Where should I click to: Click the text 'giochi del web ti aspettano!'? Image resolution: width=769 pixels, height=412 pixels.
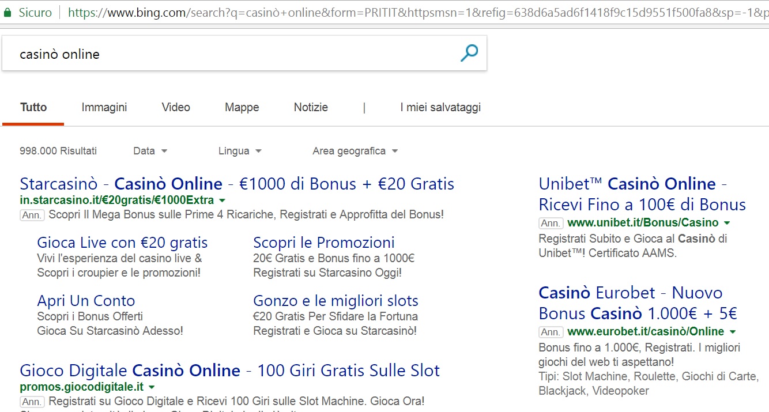(x=606, y=362)
